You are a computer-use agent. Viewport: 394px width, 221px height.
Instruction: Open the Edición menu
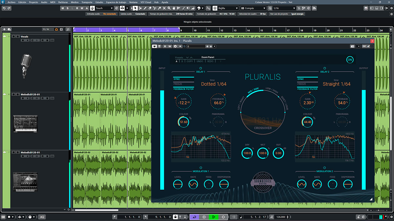tap(22, 2)
